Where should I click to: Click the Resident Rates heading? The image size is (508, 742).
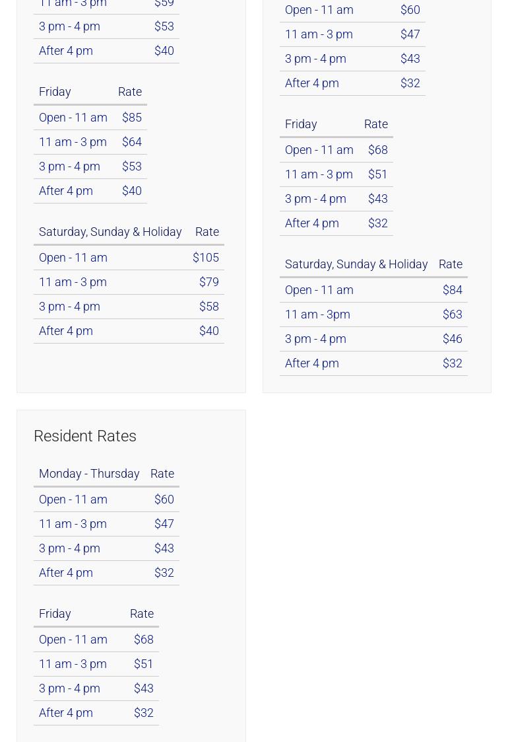pyautogui.click(x=84, y=436)
